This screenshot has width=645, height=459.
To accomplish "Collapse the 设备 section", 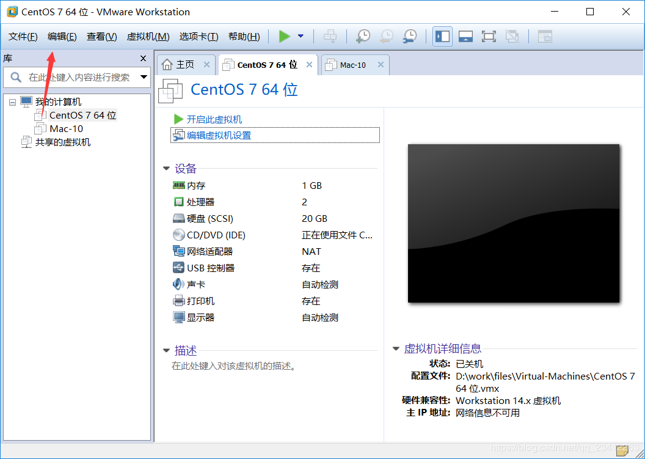I will pos(166,168).
